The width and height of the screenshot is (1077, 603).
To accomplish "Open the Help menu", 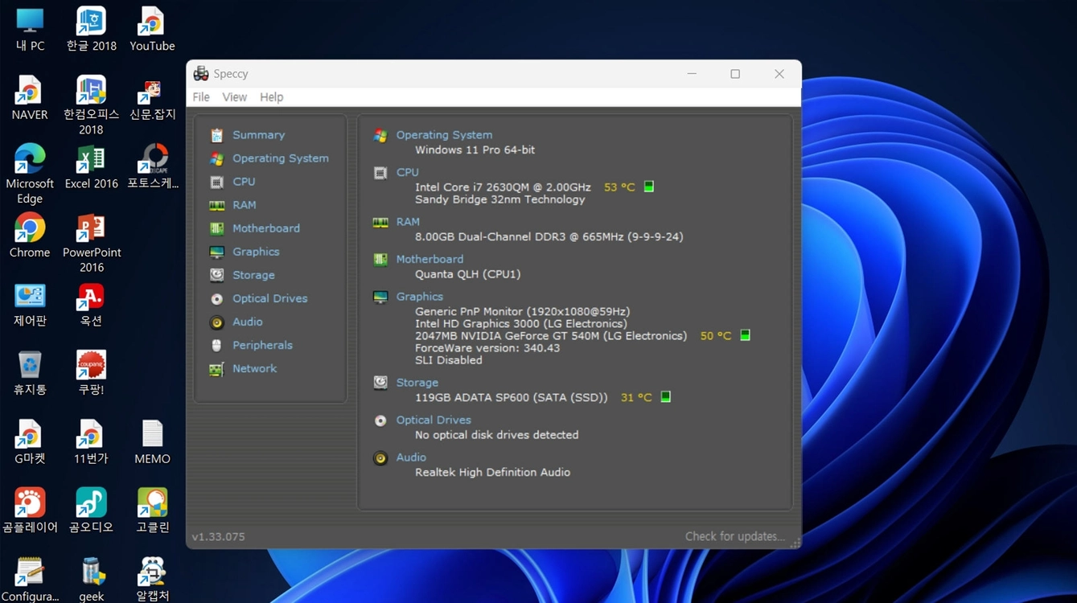I will [x=271, y=97].
